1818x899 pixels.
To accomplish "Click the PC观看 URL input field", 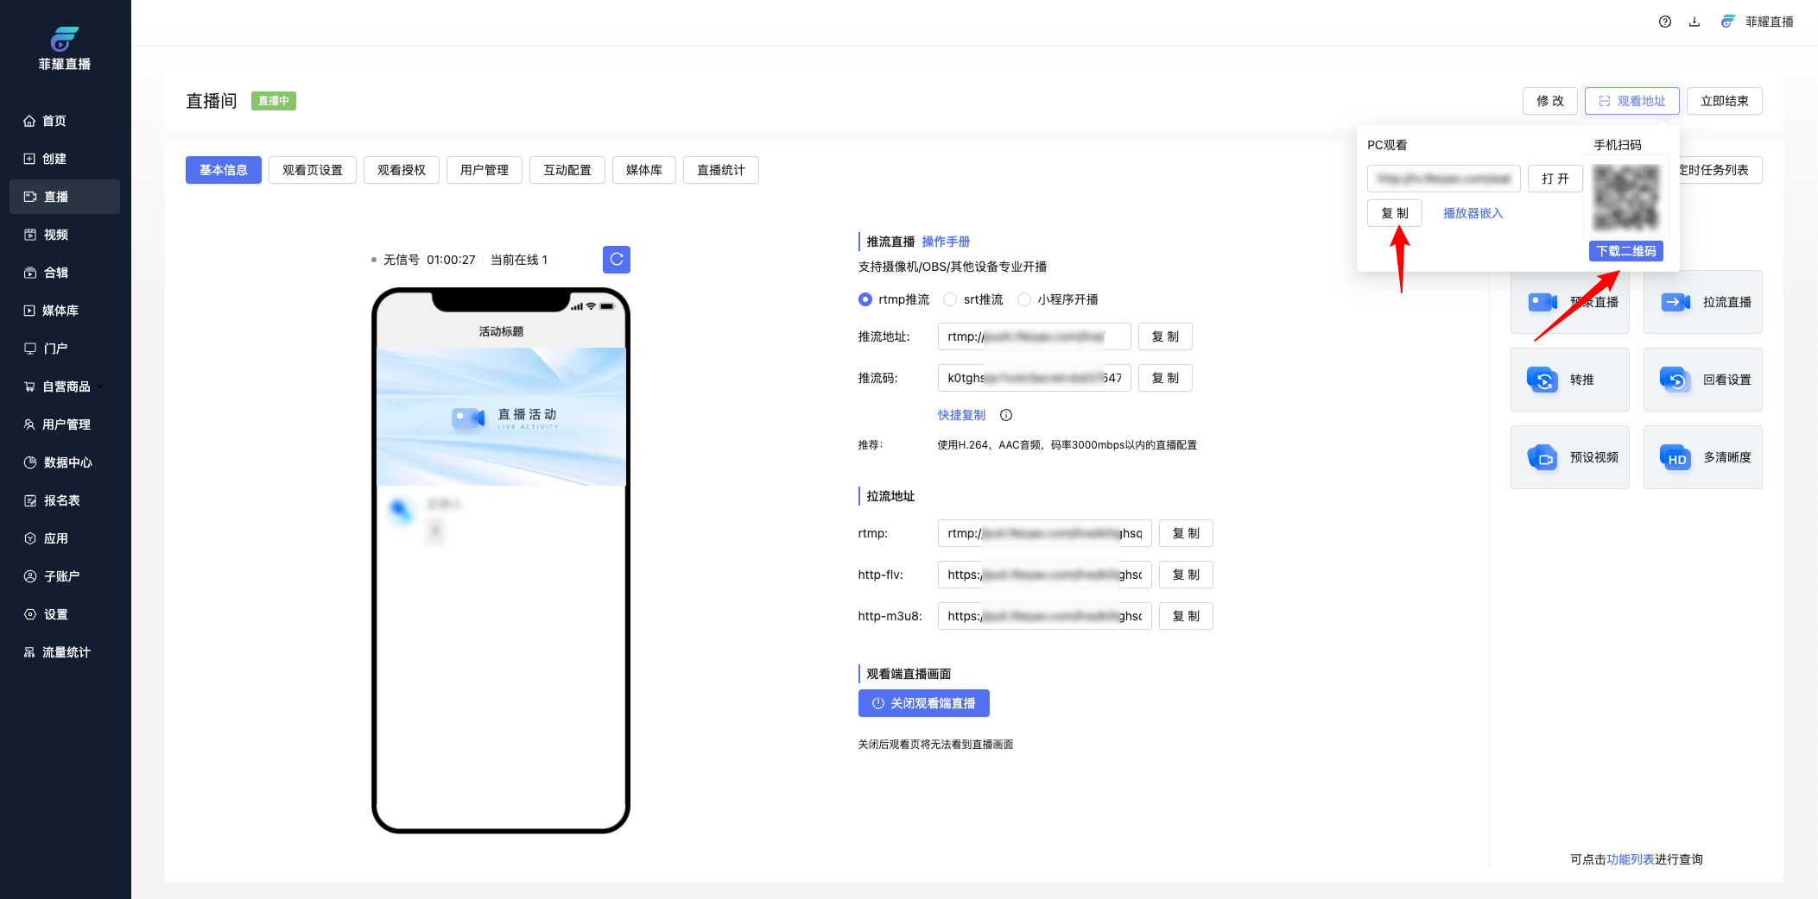I will coord(1443,179).
